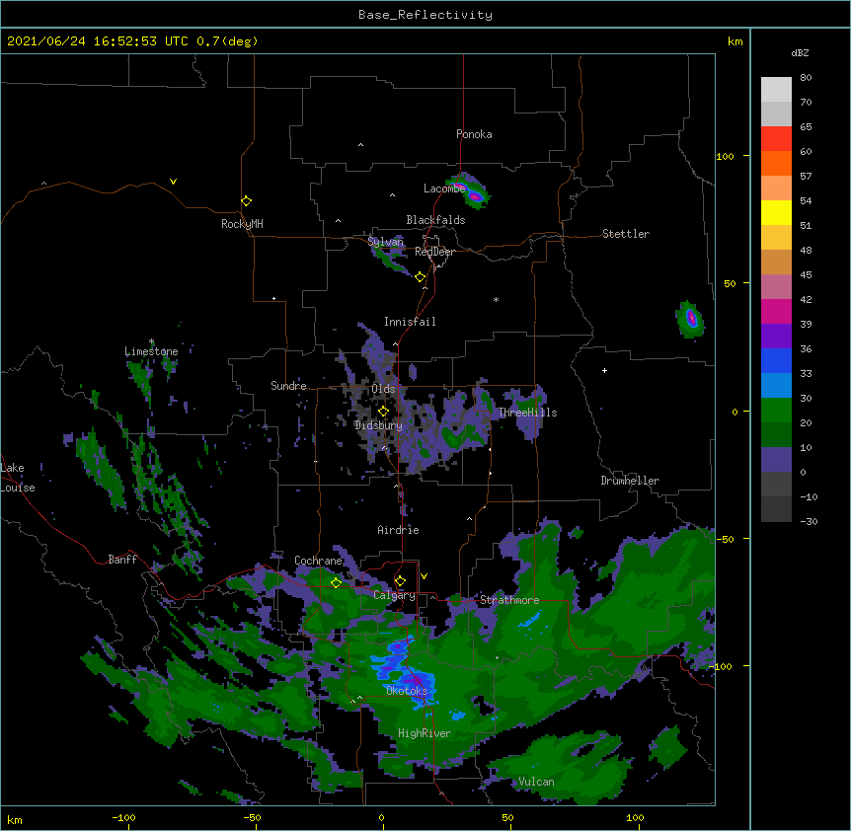The image size is (851, 831).
Task: Click the yellow diamond marker above Calgary label
Action: click(400, 581)
